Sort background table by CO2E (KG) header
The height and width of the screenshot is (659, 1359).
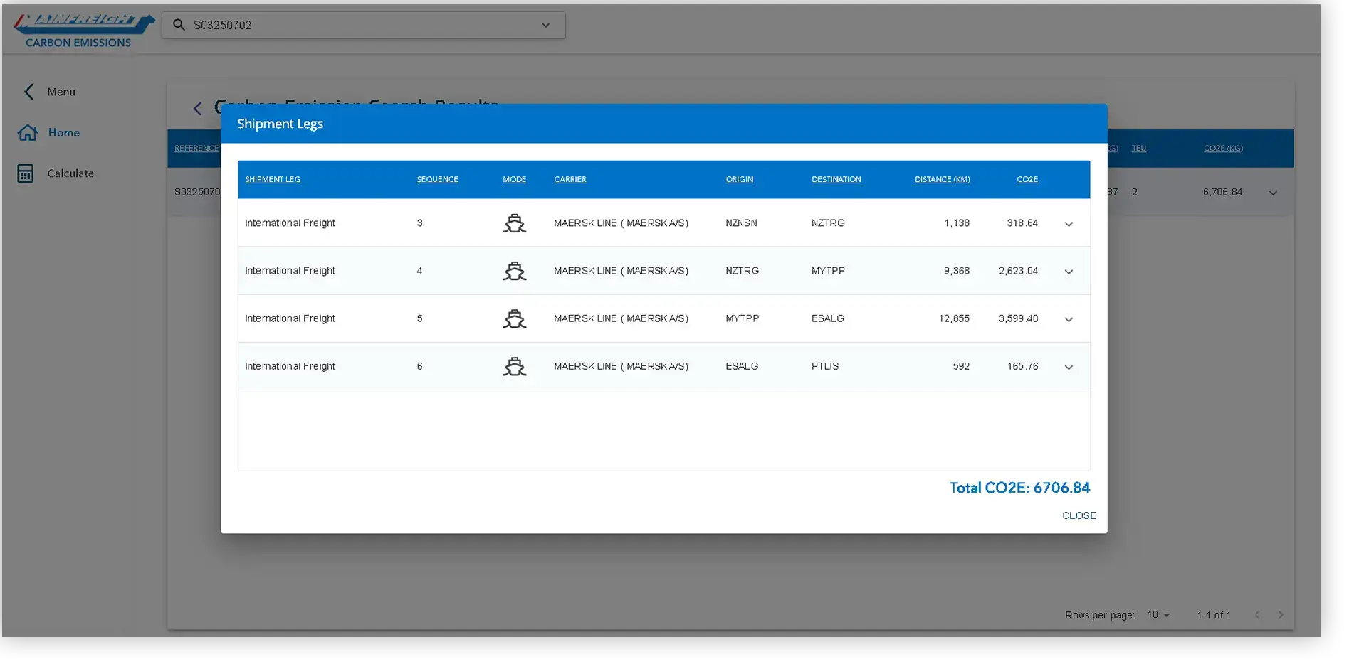click(1223, 149)
